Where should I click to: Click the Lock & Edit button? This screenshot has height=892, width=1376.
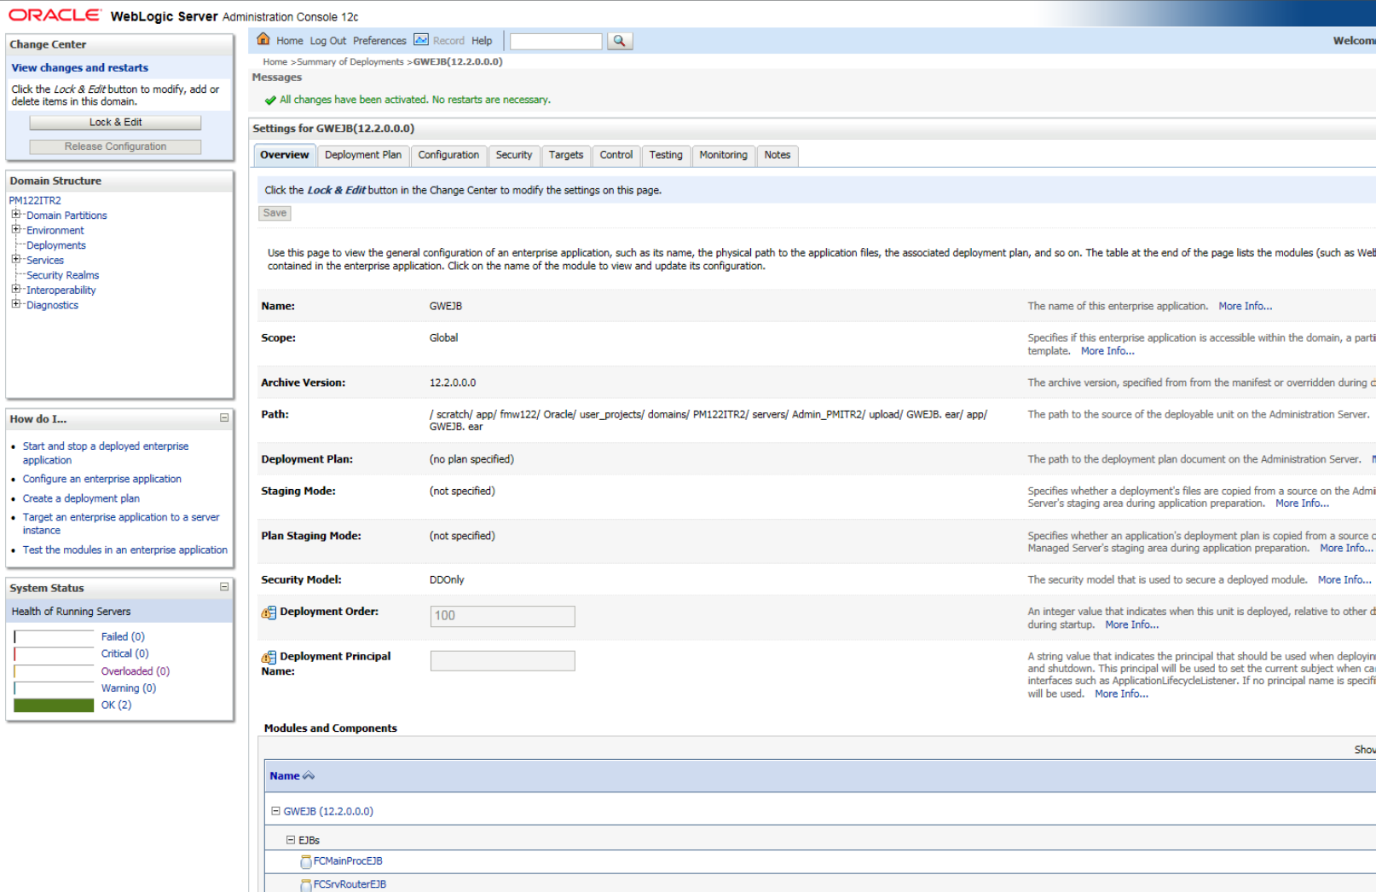[x=115, y=122]
